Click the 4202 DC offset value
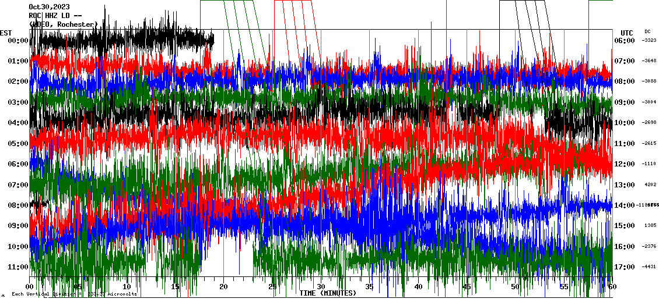Image resolution: width=659 pixels, height=302 pixels. click(651, 185)
